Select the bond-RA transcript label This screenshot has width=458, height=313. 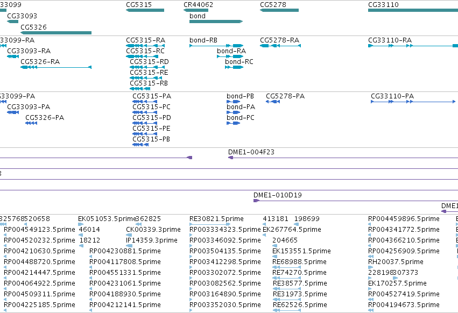[231, 51]
